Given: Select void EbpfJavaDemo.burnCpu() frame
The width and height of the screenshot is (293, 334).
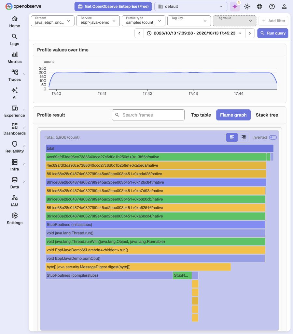Looking at the screenshot, I should point(155,258).
